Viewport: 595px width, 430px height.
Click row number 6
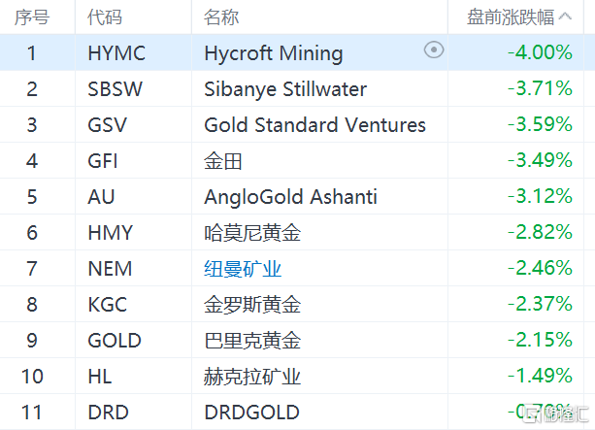(32, 233)
